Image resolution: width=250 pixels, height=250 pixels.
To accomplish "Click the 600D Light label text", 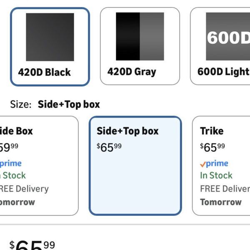I will [x=224, y=72].
